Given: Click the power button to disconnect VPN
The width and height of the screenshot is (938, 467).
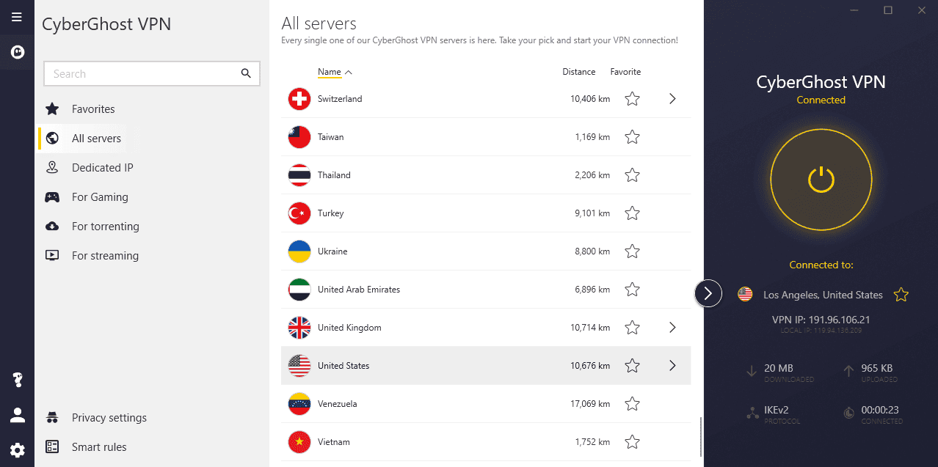Looking at the screenshot, I should click(x=821, y=180).
